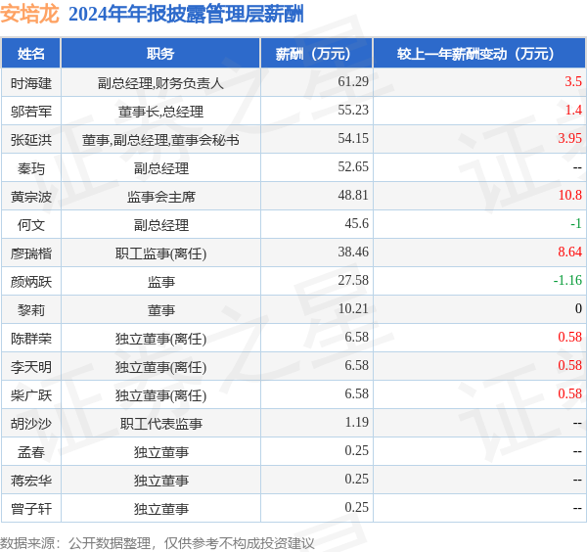
Task: Select the name 柴广跃
Action: (30, 395)
